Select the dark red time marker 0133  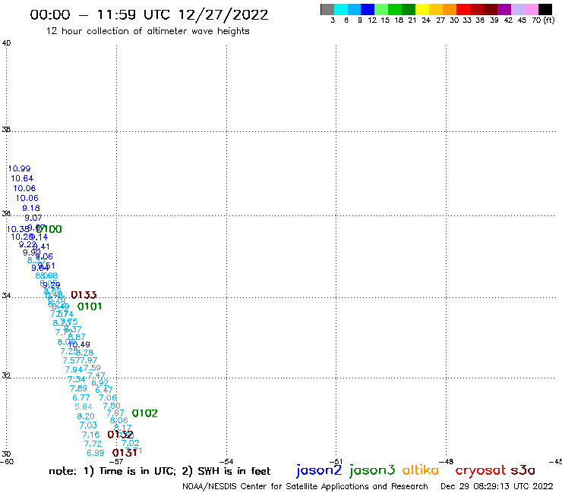click(84, 295)
